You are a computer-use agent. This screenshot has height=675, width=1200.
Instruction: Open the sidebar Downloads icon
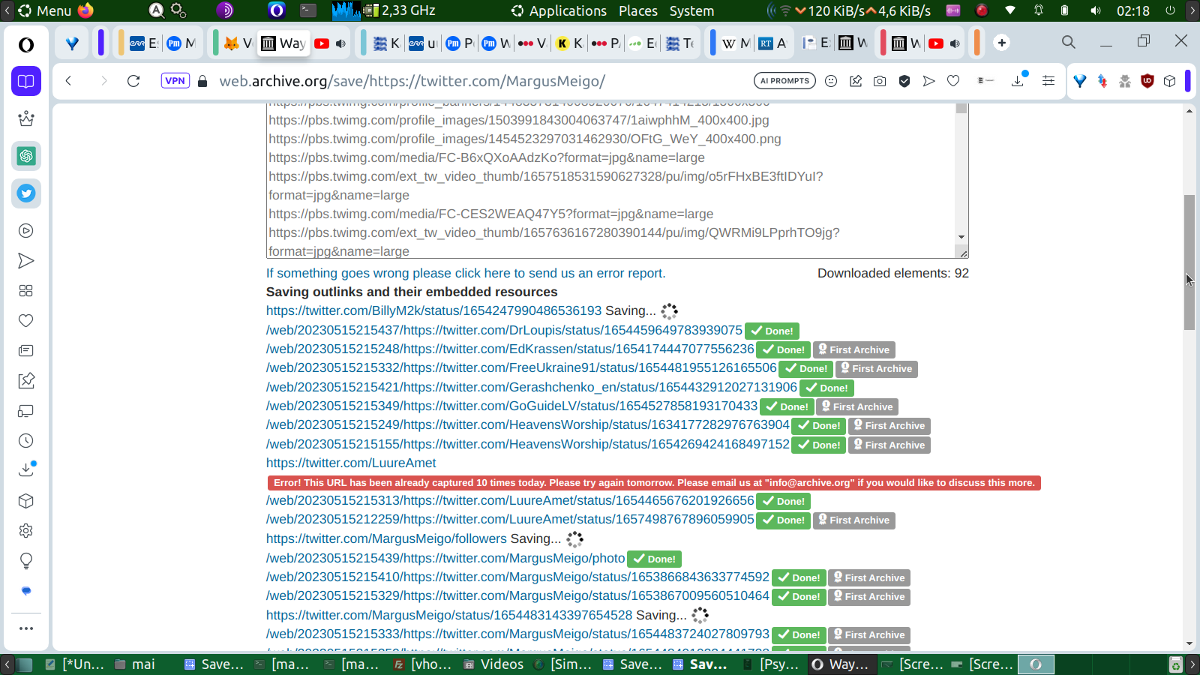[26, 470]
